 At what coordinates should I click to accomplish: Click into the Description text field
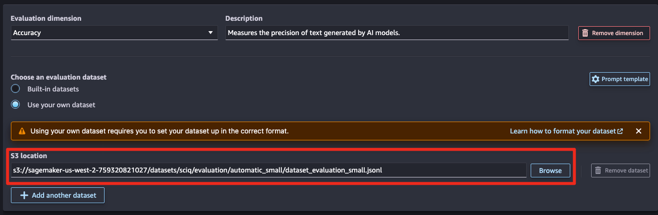pyautogui.click(x=397, y=33)
